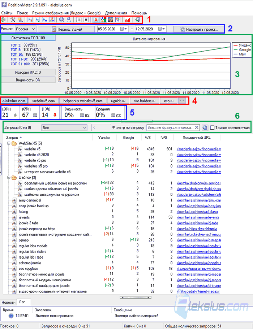Switch to the site-builders.ru tab
The image size is (253, 329).
pyautogui.click(x=145, y=101)
